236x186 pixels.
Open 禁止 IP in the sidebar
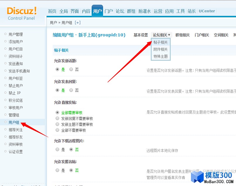pos(15,93)
